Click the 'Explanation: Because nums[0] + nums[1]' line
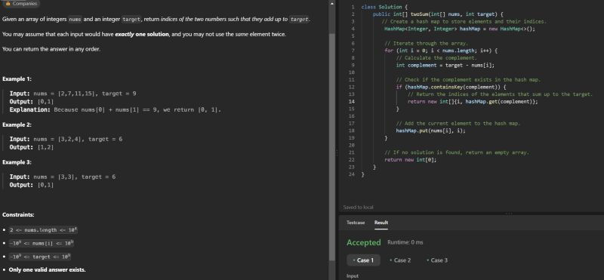This screenshot has width=604, height=280. (x=116, y=109)
